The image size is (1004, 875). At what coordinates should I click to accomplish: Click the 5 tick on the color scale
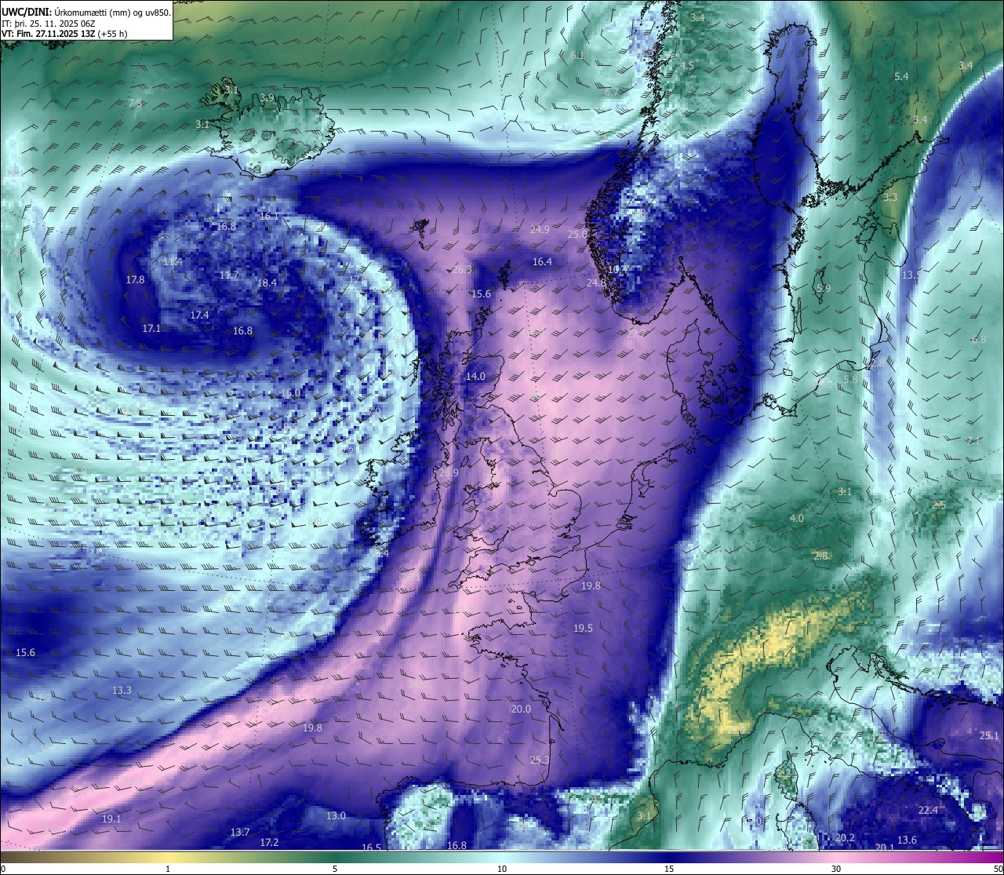click(335, 869)
